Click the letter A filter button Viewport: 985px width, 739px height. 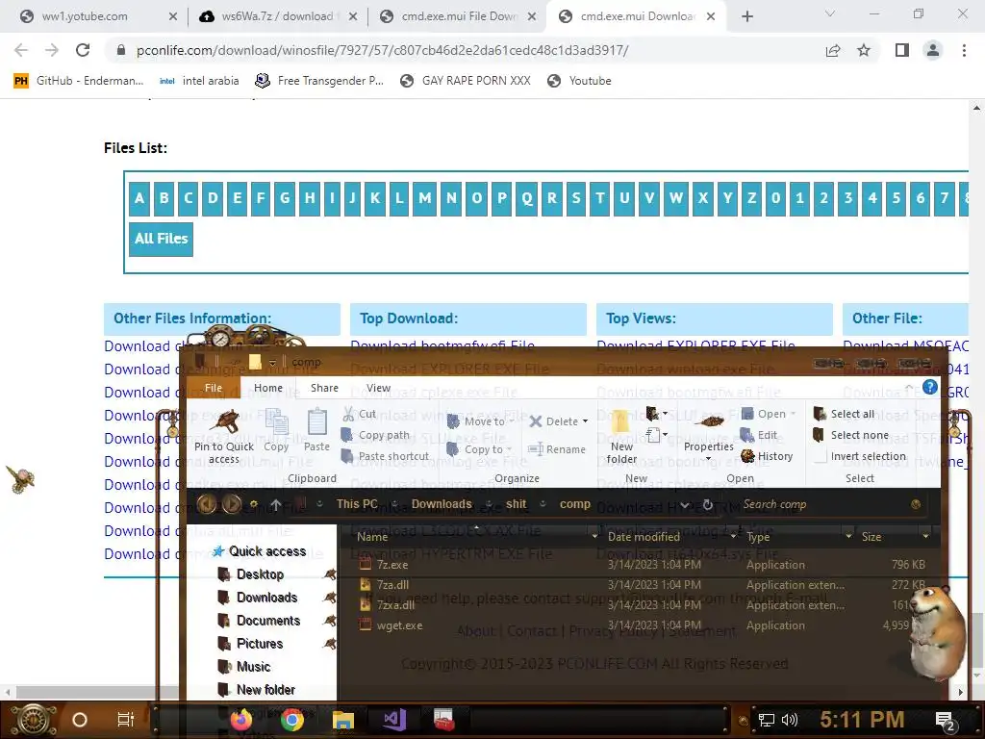coord(139,198)
